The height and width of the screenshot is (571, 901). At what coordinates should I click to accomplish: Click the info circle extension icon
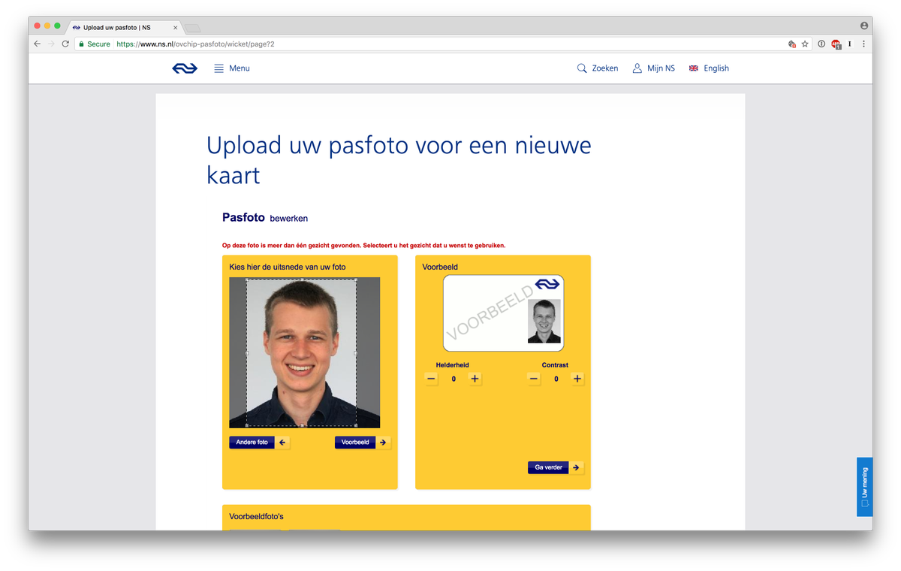pos(821,44)
